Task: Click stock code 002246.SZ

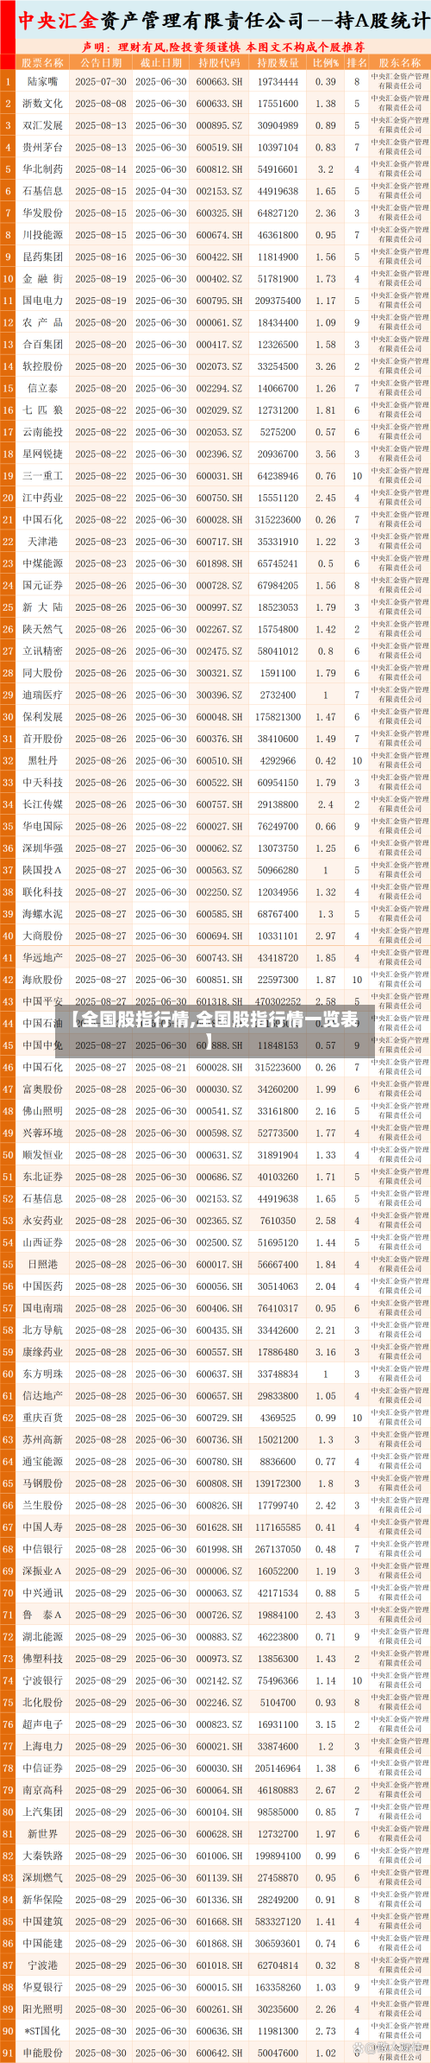Action: point(219,1704)
